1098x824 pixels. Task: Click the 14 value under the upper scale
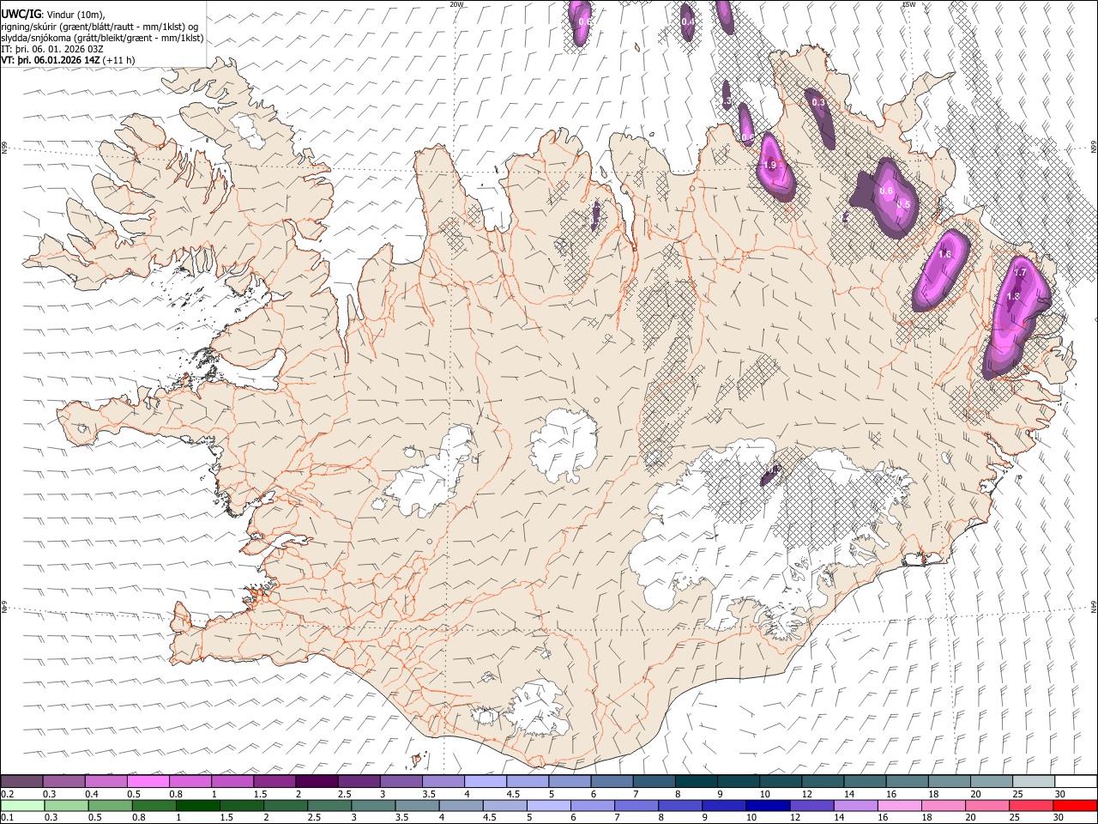[x=848, y=794]
